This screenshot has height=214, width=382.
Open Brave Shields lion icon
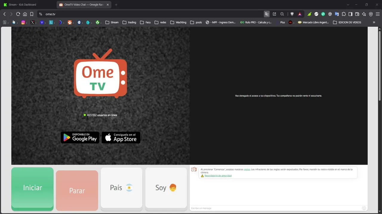point(292,14)
